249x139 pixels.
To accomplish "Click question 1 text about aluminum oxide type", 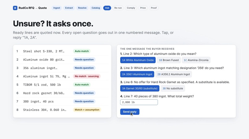I will pyautogui.click(x=158, y=54).
